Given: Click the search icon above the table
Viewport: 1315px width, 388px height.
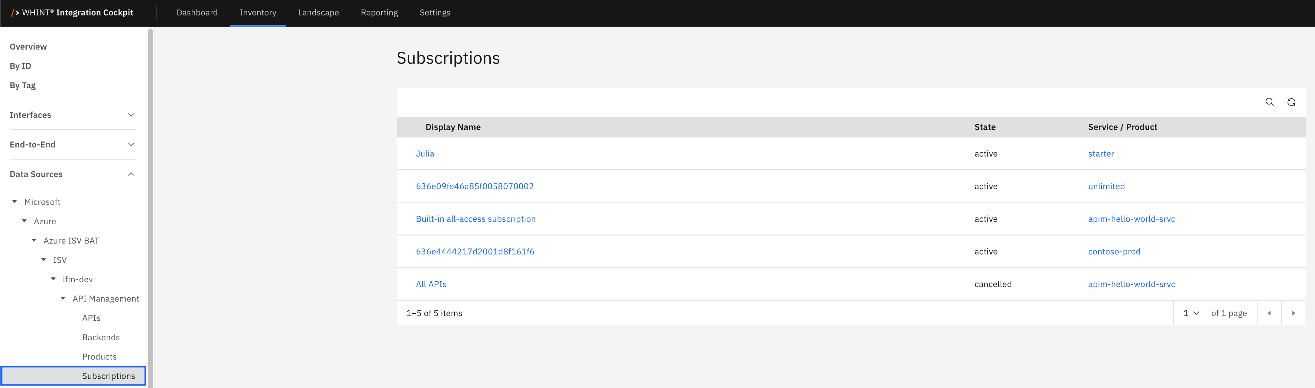Looking at the screenshot, I should (x=1269, y=102).
